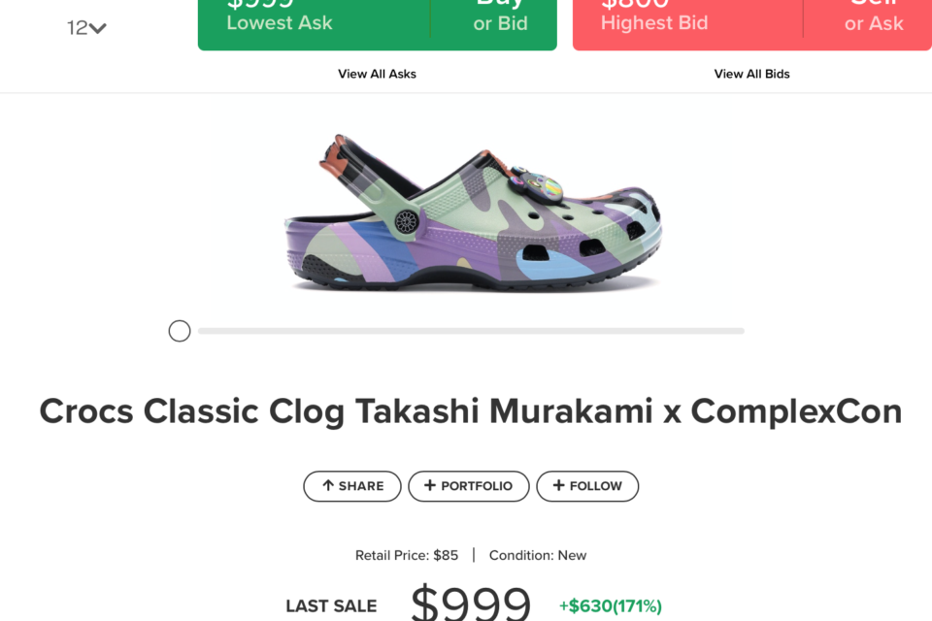Screen dimensions: 932x621
Task: Click the middle of the image rotation track
Action: point(471,331)
